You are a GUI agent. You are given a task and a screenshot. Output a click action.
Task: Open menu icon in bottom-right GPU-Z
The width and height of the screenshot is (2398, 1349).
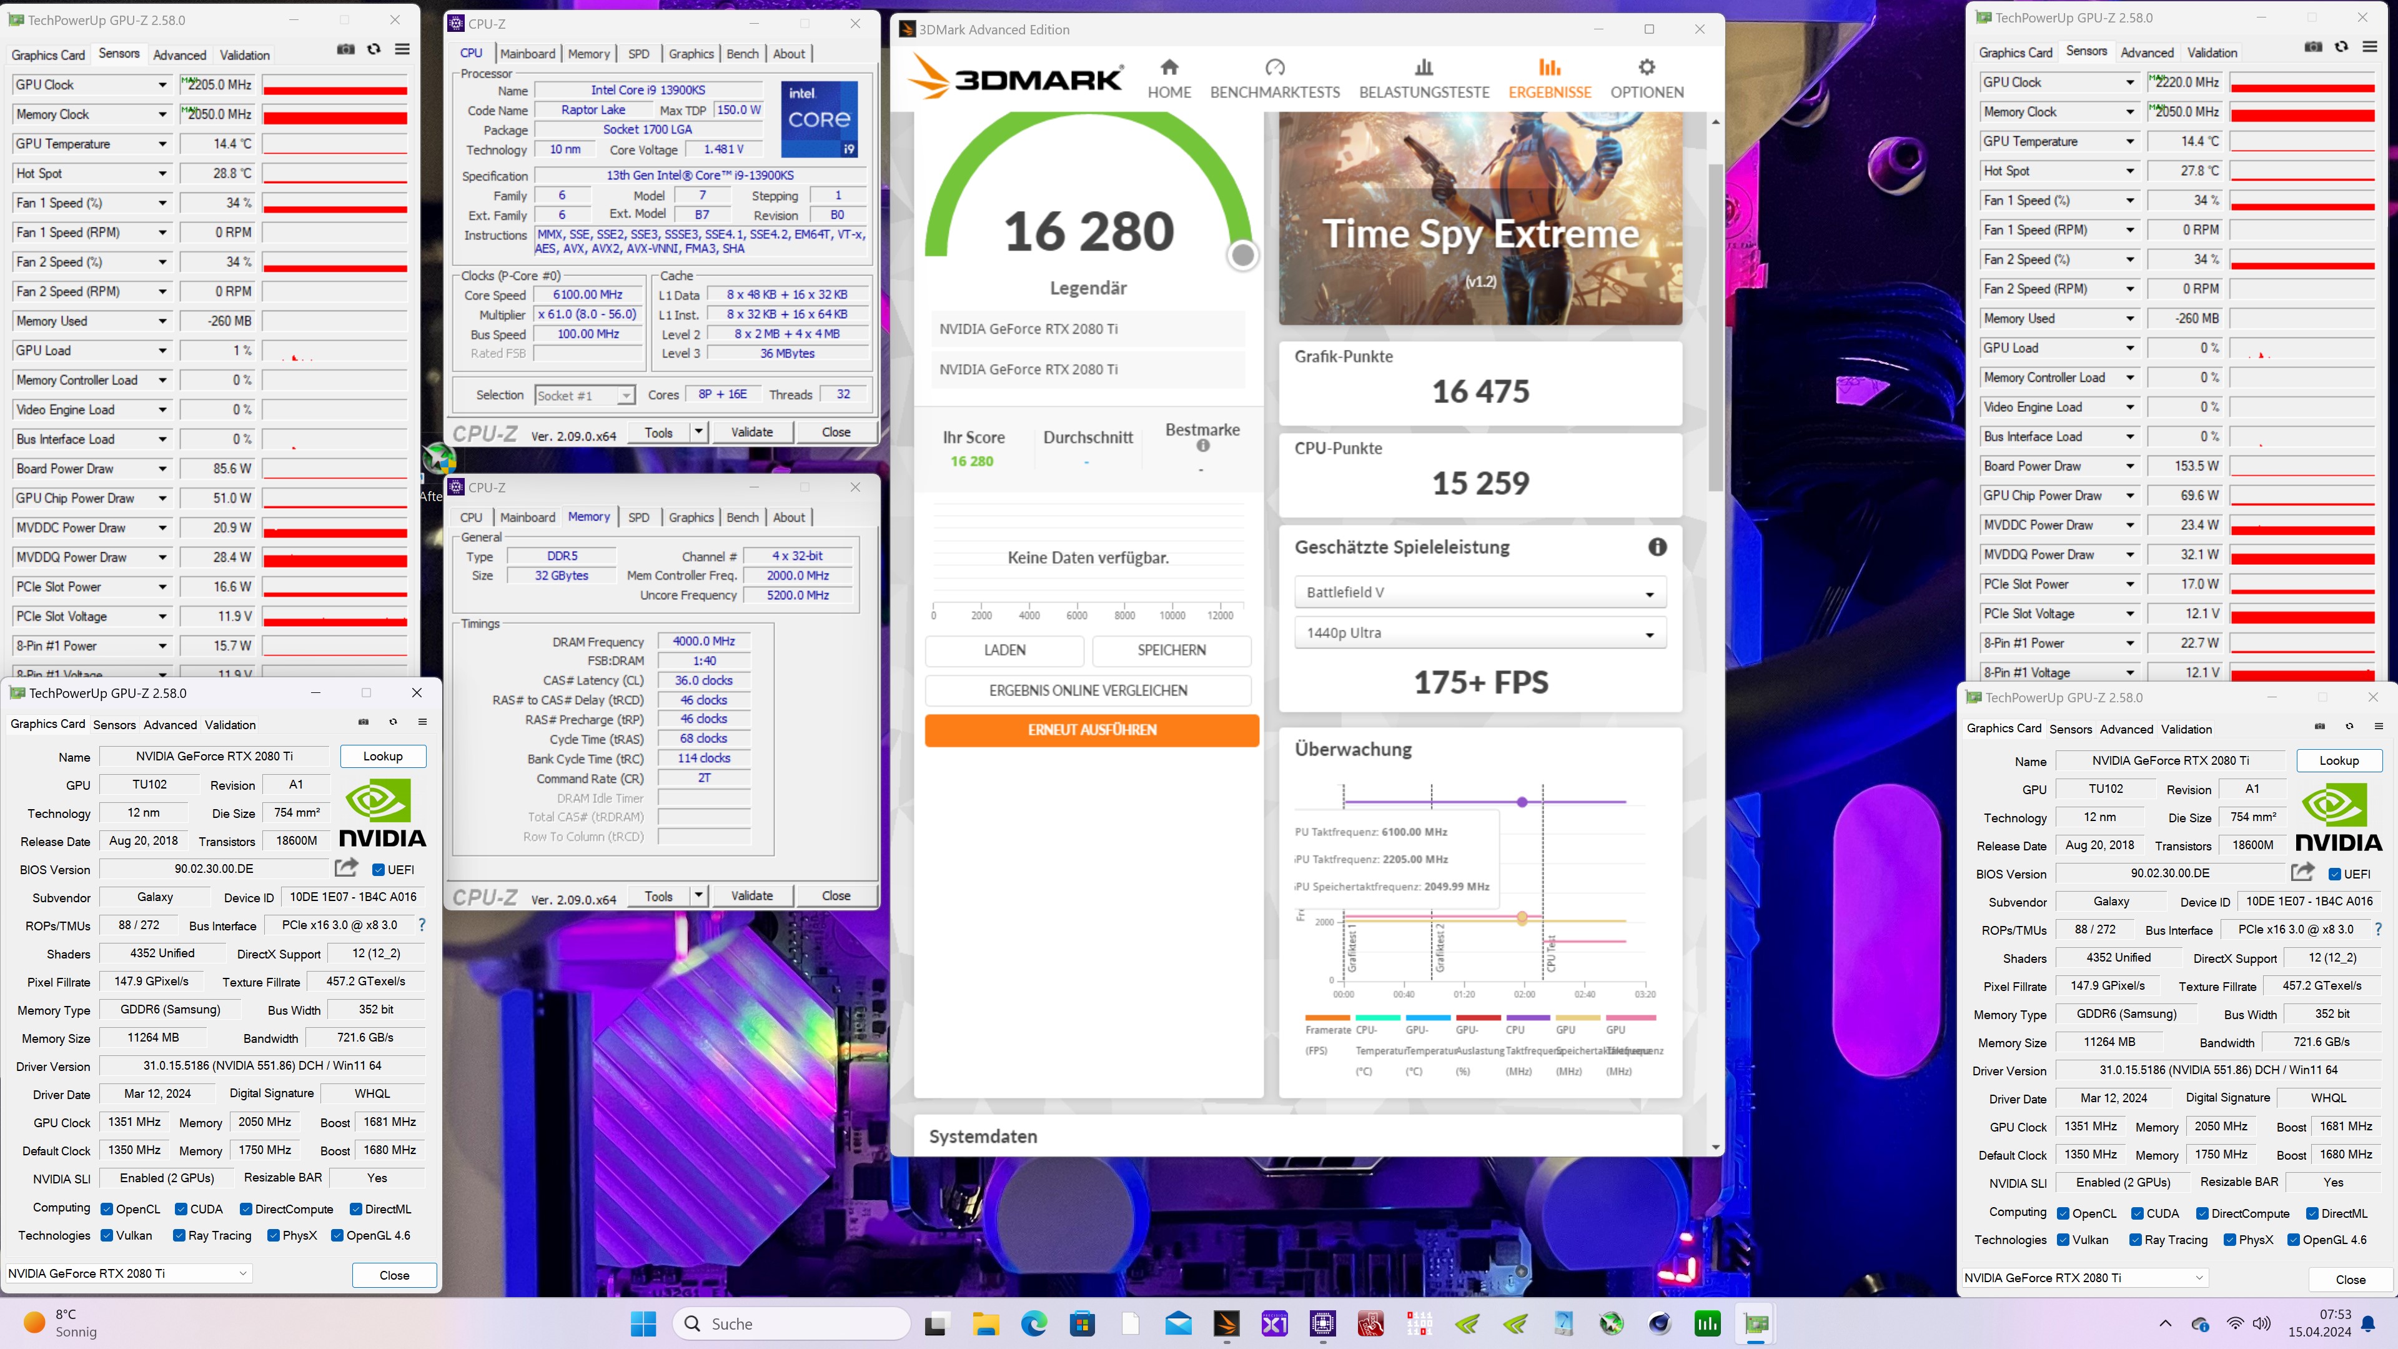(x=2379, y=726)
